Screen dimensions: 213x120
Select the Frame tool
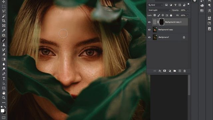point(4,26)
